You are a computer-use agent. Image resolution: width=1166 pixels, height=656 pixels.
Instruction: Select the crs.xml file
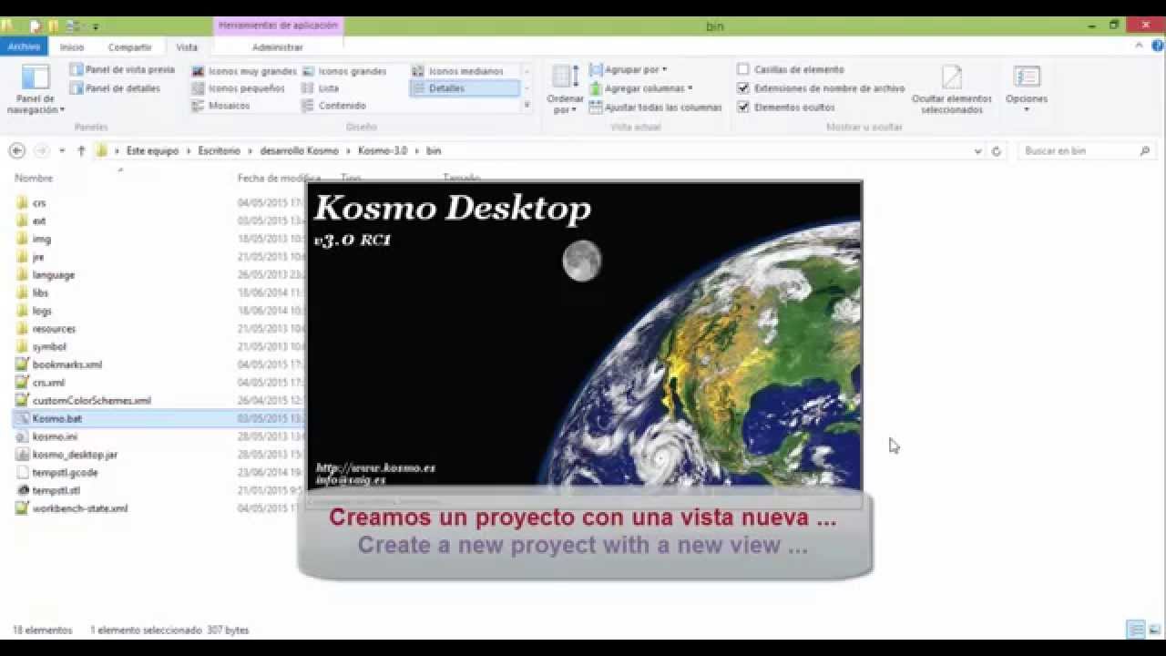pyautogui.click(x=49, y=383)
